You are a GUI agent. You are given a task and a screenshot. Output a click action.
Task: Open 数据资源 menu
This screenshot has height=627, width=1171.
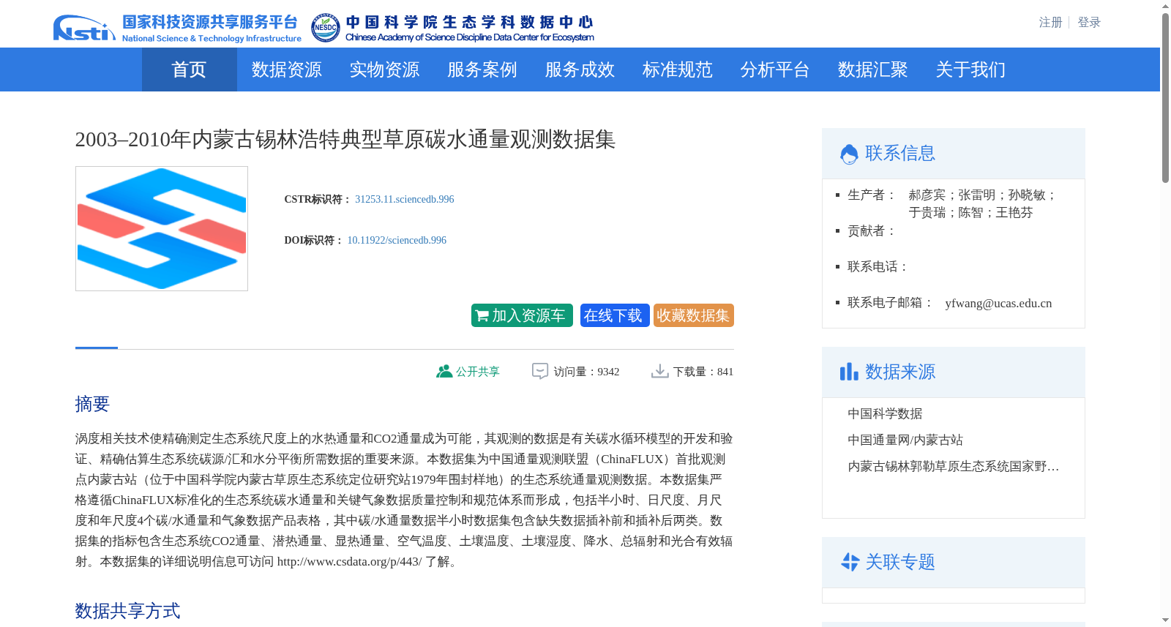[x=287, y=70]
